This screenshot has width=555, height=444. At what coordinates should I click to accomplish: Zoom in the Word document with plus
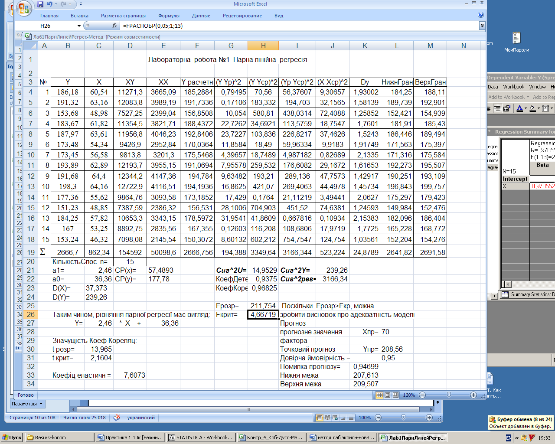pos(429,418)
